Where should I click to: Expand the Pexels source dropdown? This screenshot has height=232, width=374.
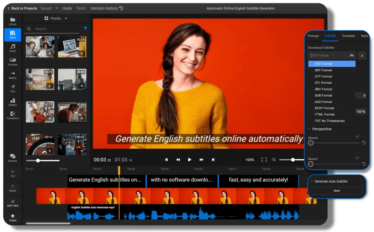click(56, 18)
